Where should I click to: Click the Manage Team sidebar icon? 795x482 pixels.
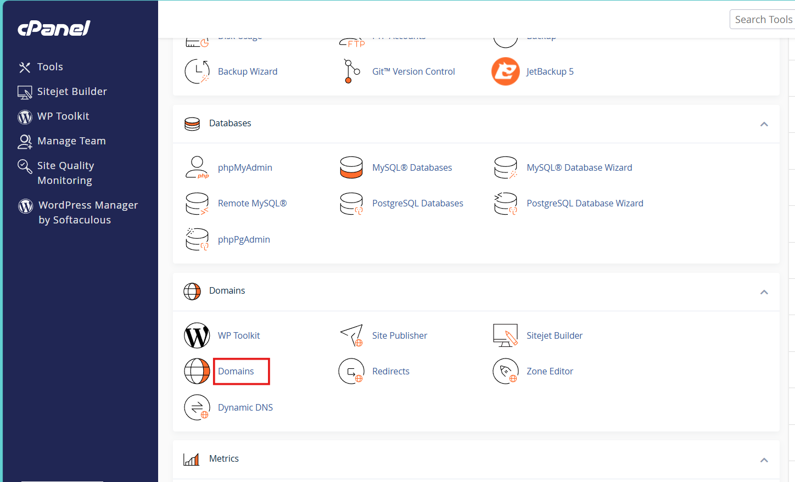coord(25,142)
